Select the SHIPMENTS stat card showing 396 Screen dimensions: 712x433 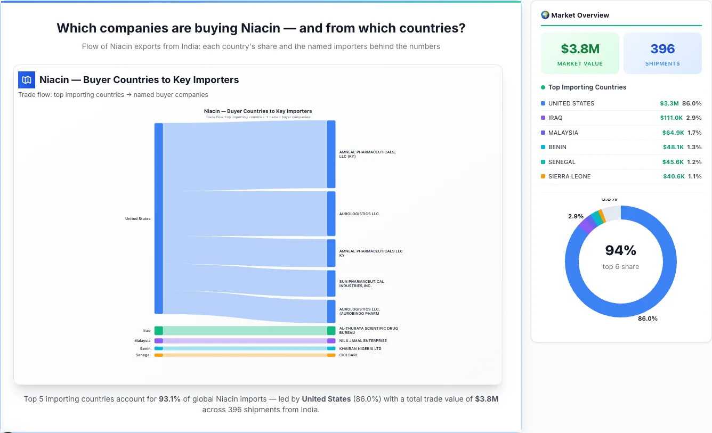[662, 53]
